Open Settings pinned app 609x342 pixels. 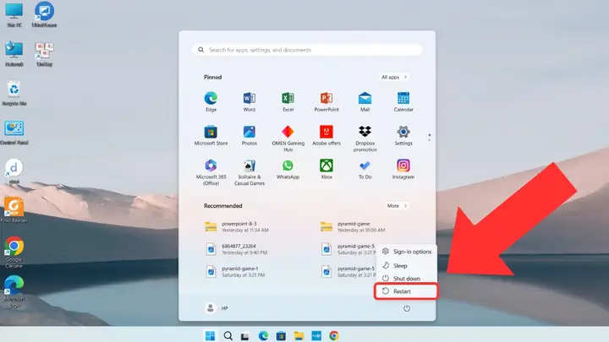pos(403,136)
